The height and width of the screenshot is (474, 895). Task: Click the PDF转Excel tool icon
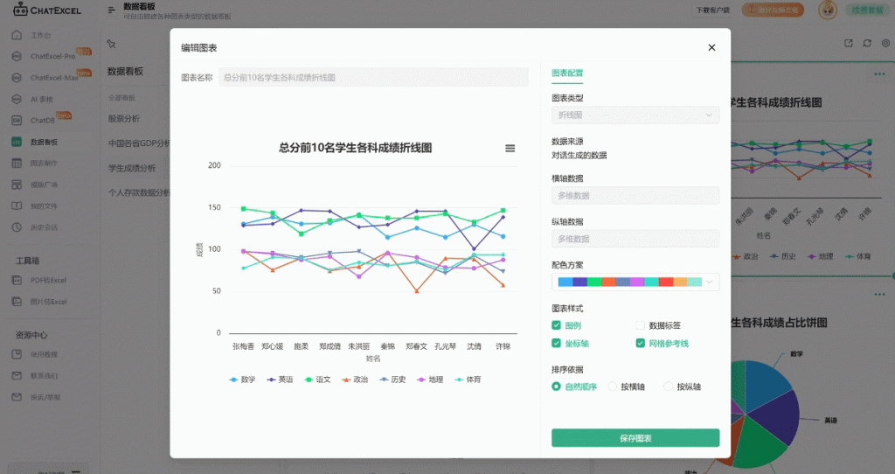[17, 280]
